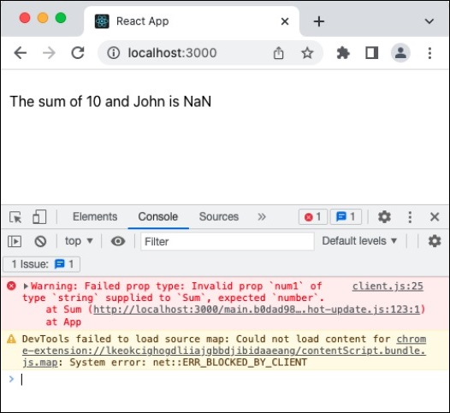This screenshot has width=450, height=413.
Task: Click the 'at App' stack trace line
Action: pos(63,322)
